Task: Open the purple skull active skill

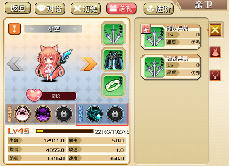Action: click(43, 114)
